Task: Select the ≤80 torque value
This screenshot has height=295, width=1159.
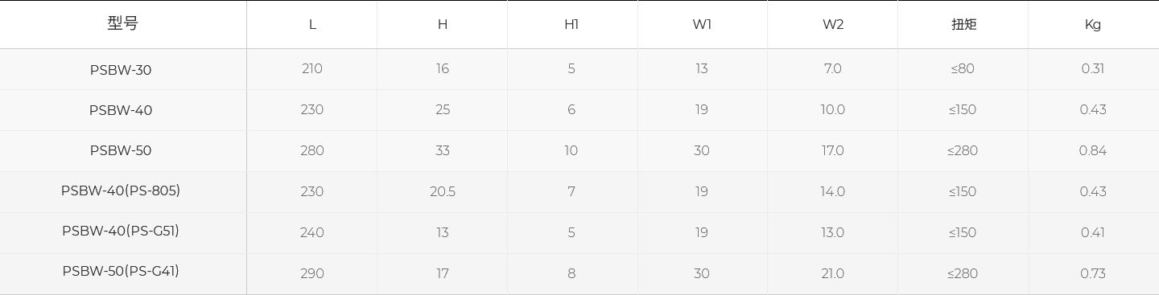Action: coord(963,68)
